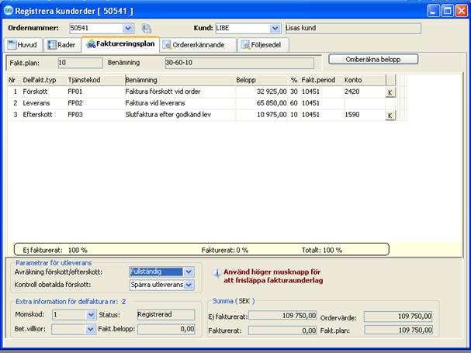The image size is (471, 353).
Task: Click the app icon in the title bar
Action: click(9, 11)
